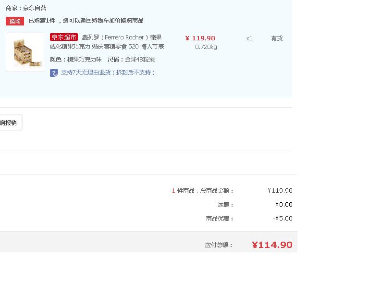Open the 费列罗 Ferrero Rocher product title link

pos(107,42)
